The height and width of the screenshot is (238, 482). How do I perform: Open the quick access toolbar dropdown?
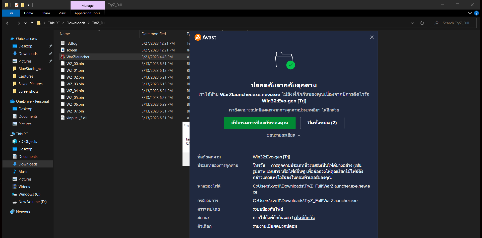[x=28, y=5]
